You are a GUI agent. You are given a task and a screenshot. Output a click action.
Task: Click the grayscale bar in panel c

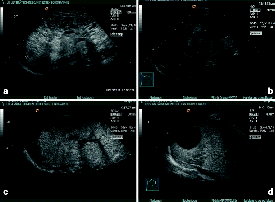click(x=2, y=123)
